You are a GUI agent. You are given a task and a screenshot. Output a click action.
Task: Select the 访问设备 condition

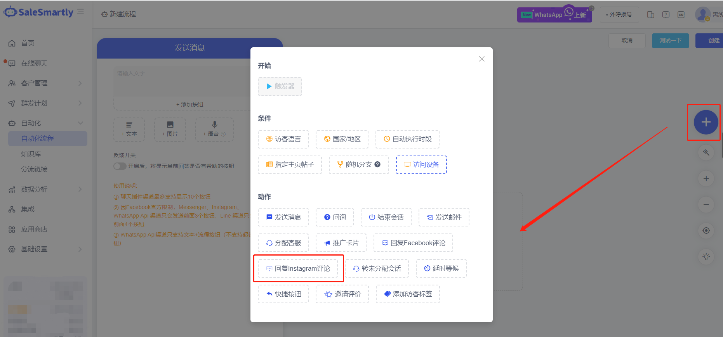(421, 164)
